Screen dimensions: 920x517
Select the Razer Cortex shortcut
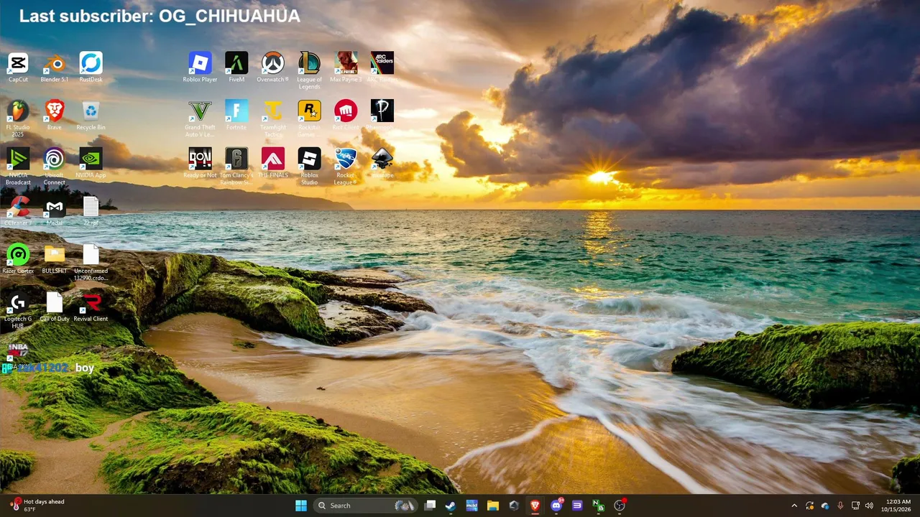click(18, 259)
